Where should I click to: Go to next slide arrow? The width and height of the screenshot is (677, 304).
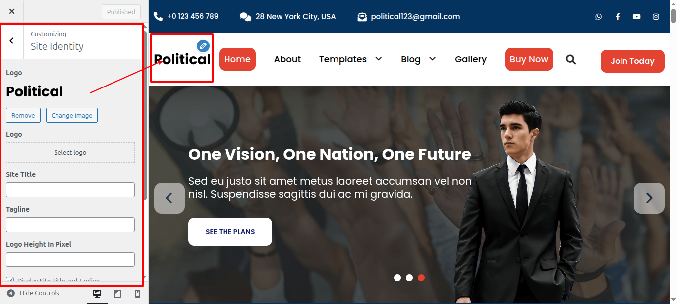649,198
